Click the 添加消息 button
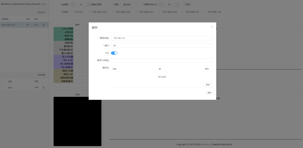Viewport: 303px width, 148px height. (x=40, y=75)
